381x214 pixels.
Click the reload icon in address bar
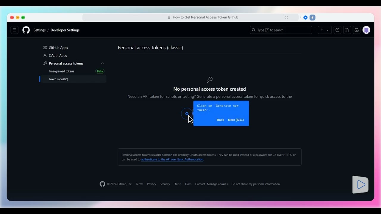[286, 18]
